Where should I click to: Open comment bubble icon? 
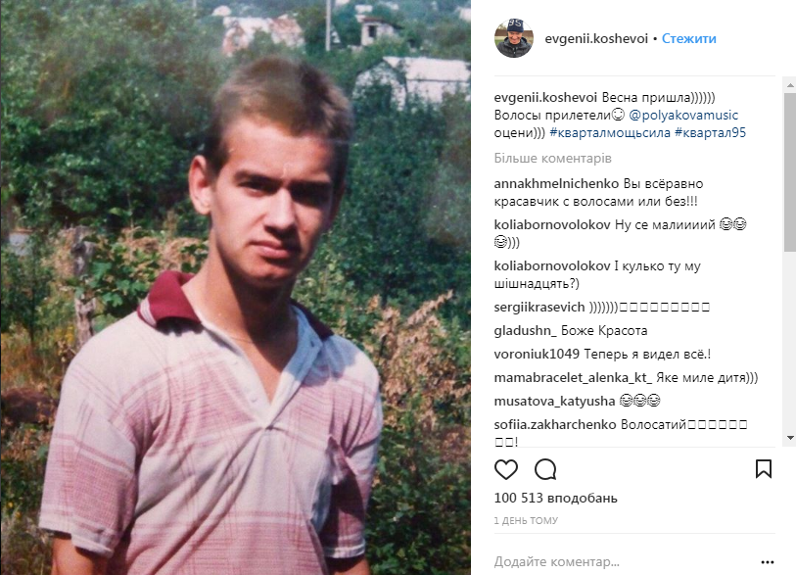545,469
